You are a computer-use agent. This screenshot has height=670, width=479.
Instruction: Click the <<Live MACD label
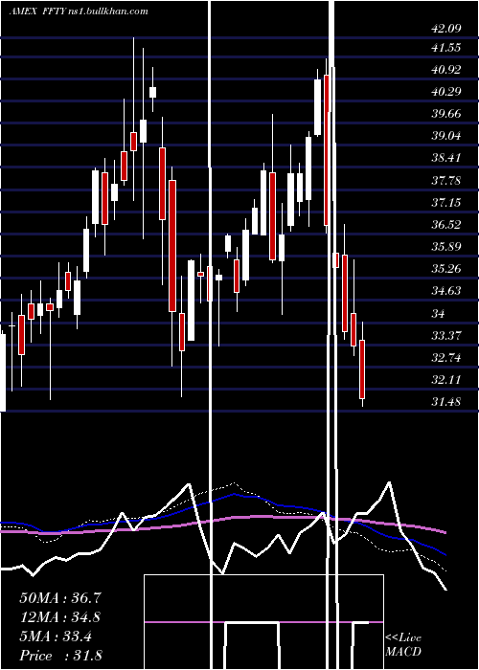(403, 645)
